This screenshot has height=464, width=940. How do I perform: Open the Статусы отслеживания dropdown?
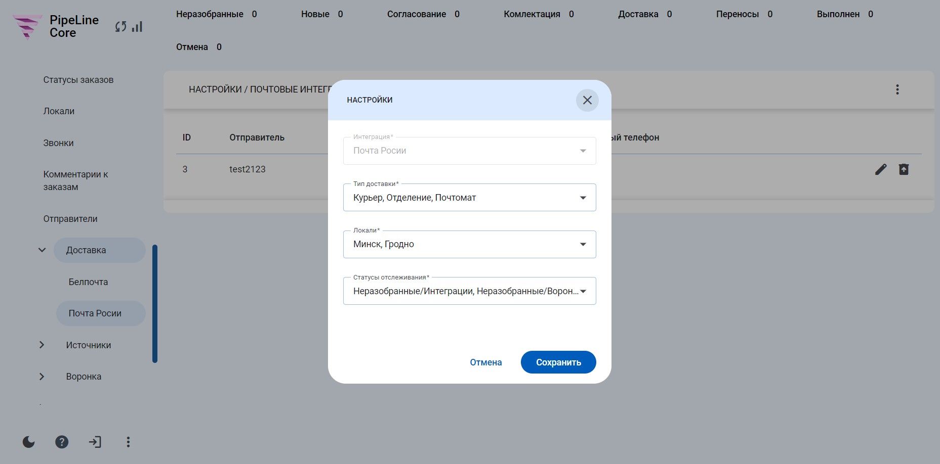coord(470,291)
